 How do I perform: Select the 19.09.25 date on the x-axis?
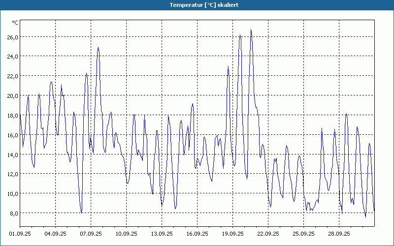(x=233, y=234)
